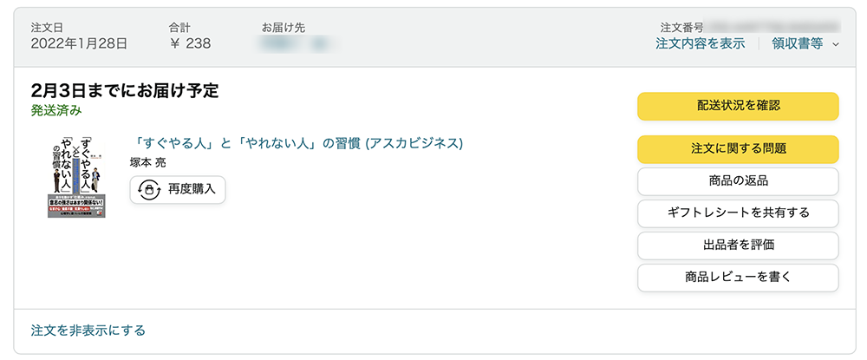Click the author name 塚本 亮

coord(147,162)
